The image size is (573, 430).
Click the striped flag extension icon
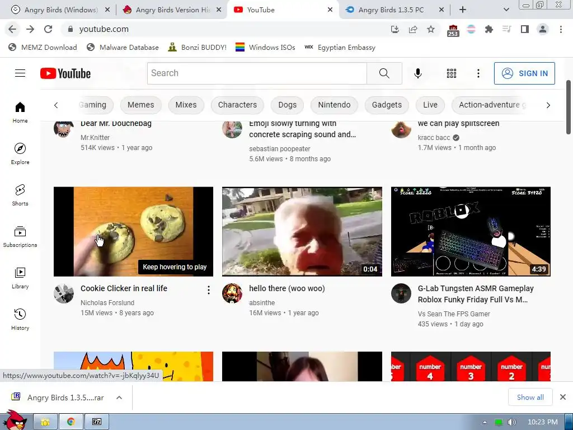471,29
